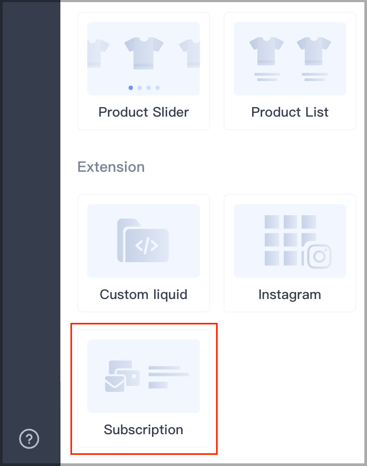Image resolution: width=367 pixels, height=466 pixels.
Task: Add the Custom liquid section
Action: 144,253
